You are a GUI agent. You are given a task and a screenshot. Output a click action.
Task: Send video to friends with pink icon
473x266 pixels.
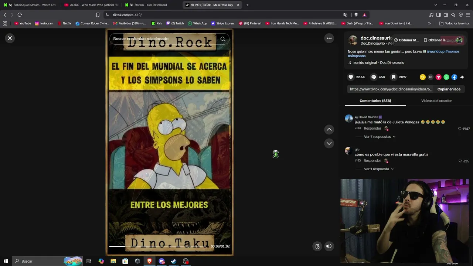pyautogui.click(x=438, y=77)
